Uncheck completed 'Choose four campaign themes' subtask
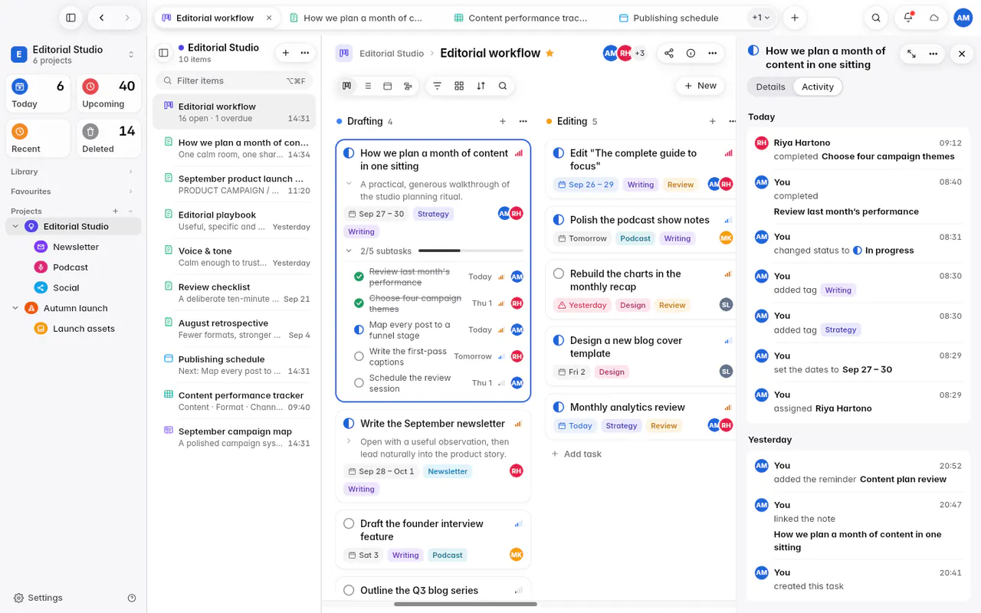Screen dimensions: 981x613 click(x=359, y=303)
